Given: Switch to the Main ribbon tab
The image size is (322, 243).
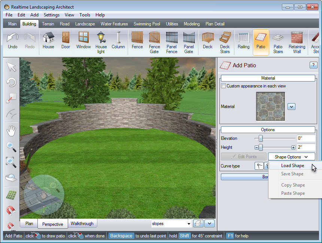Looking at the screenshot, I should pyautogui.click(x=12, y=24).
